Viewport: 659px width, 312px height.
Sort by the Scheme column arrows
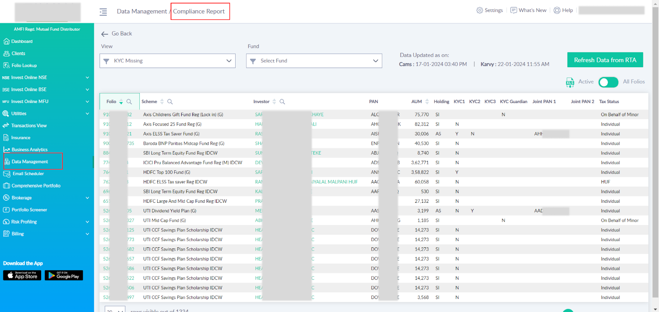[162, 102]
